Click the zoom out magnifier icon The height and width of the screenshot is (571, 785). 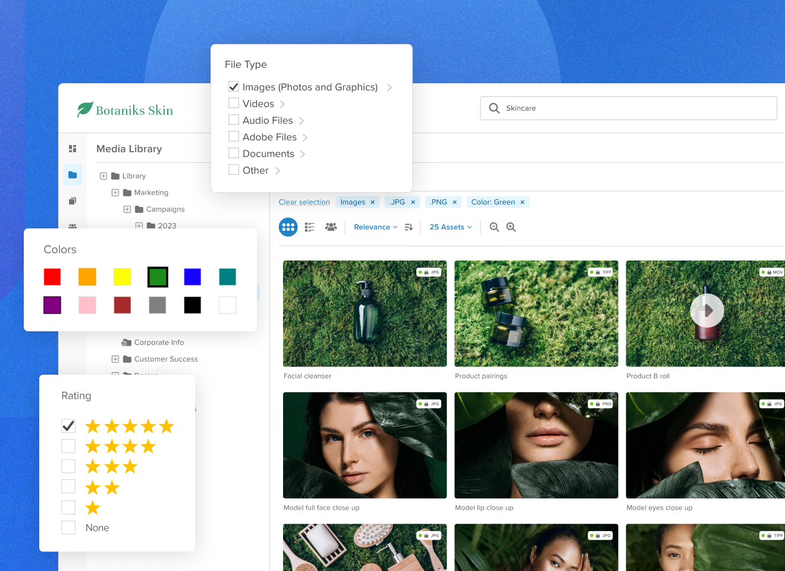coord(494,227)
